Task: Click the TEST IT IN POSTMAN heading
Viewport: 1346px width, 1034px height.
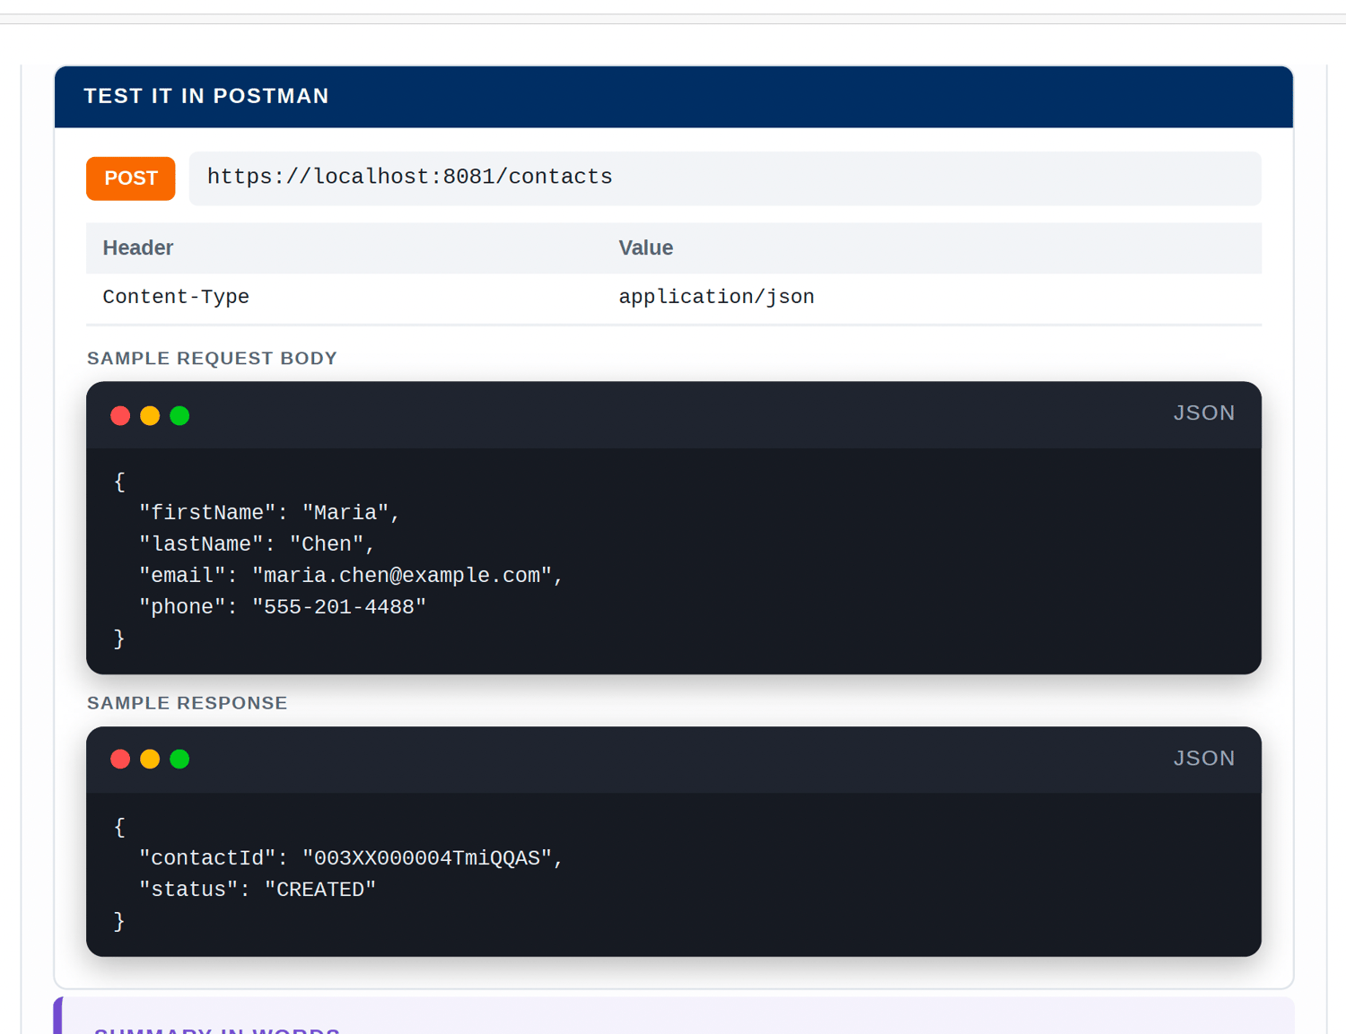Action: coord(206,96)
